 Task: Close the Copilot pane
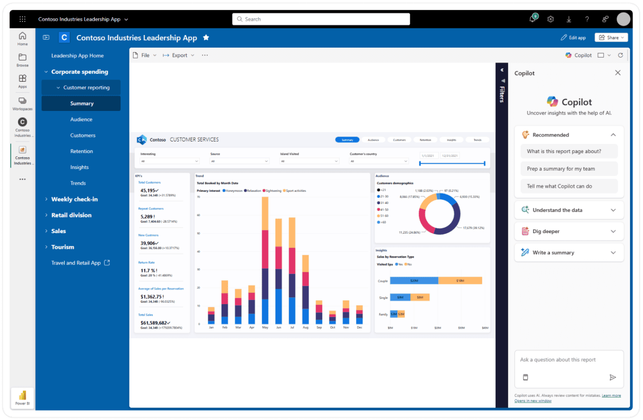618,73
